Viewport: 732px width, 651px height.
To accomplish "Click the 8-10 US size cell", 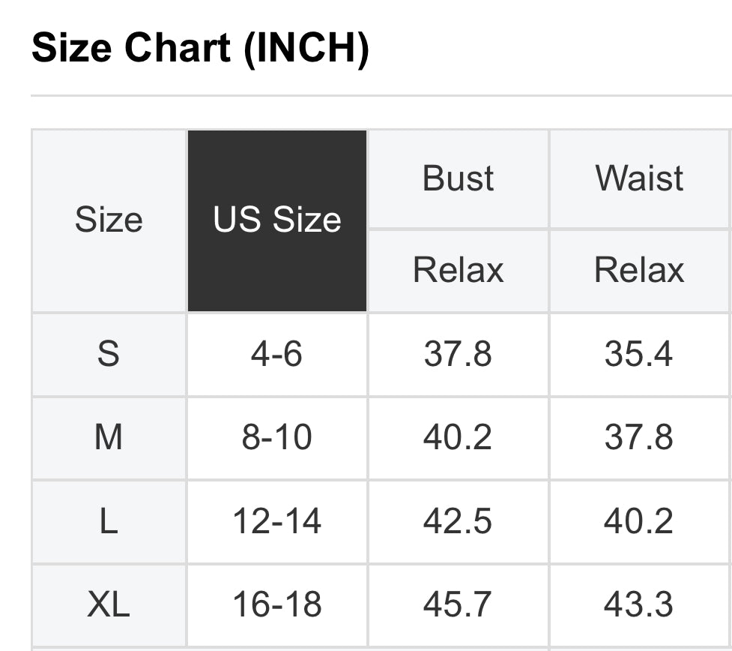I will pos(277,437).
